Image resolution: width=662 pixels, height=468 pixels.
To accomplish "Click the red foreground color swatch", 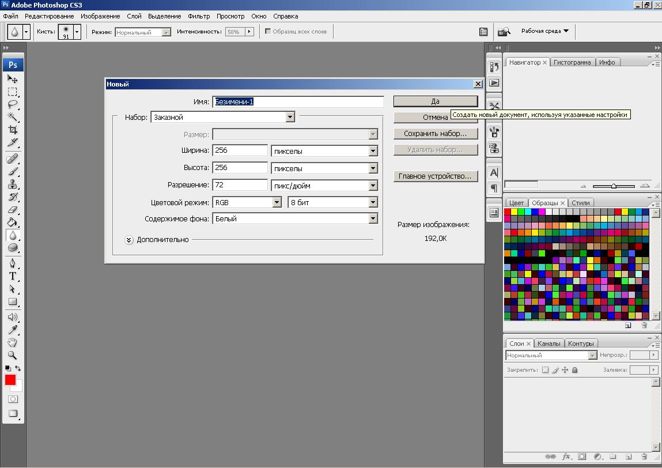I will point(10,380).
